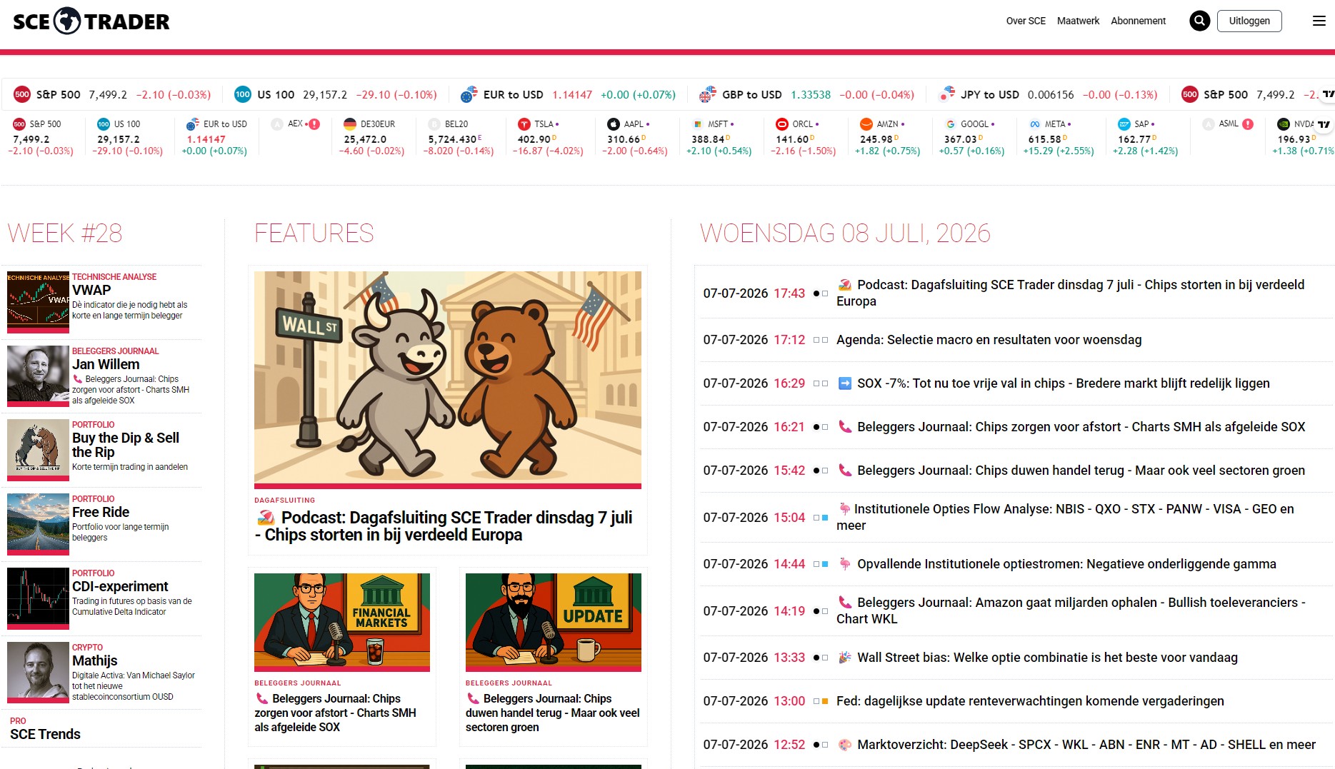This screenshot has width=1335, height=769.
Task: Open SCE Trends pro section
Action: (45, 734)
